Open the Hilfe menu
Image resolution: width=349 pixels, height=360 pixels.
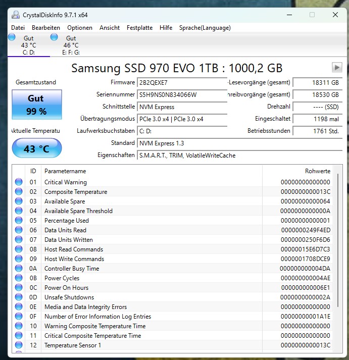(x=166, y=28)
